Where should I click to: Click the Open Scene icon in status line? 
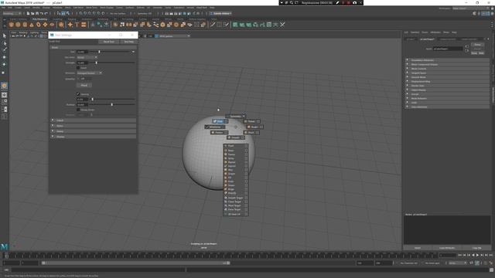[32, 14]
